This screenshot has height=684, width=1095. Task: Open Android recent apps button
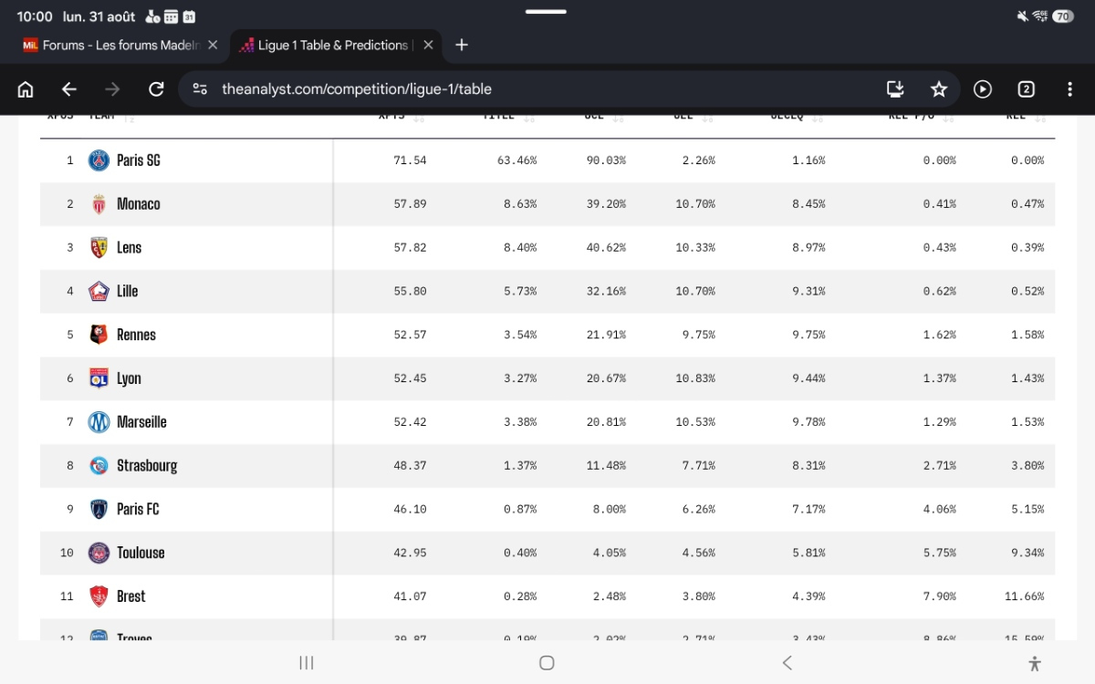point(307,663)
